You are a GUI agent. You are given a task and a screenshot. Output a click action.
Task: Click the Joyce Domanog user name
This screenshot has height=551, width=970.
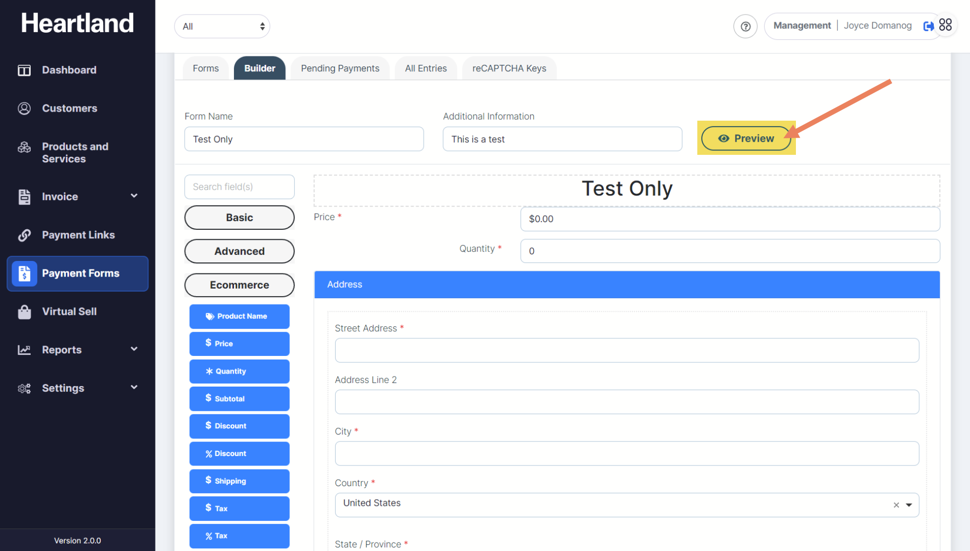[877, 26]
